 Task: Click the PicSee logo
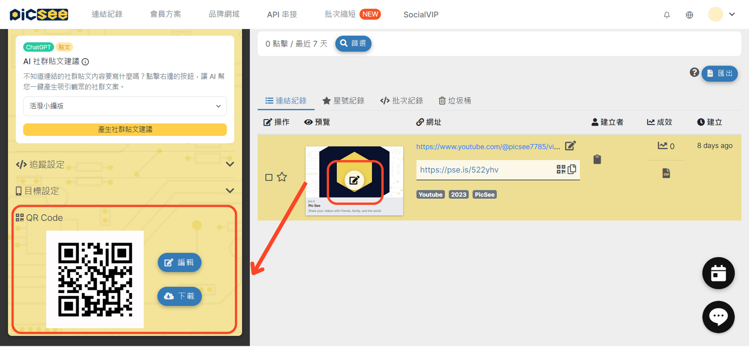point(39,15)
